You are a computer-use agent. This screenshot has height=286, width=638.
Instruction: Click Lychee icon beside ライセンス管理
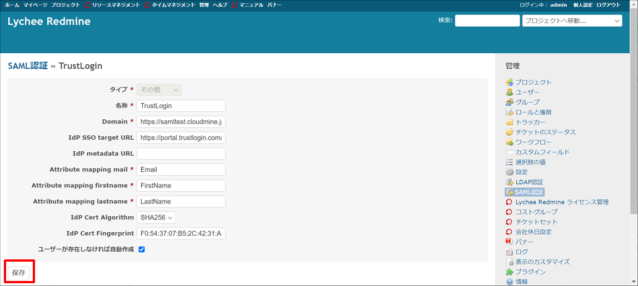[x=509, y=202]
